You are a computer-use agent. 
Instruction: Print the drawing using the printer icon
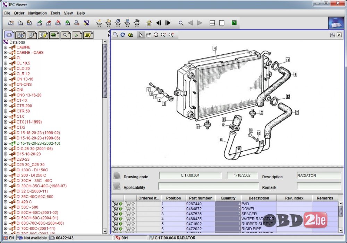coord(115,35)
